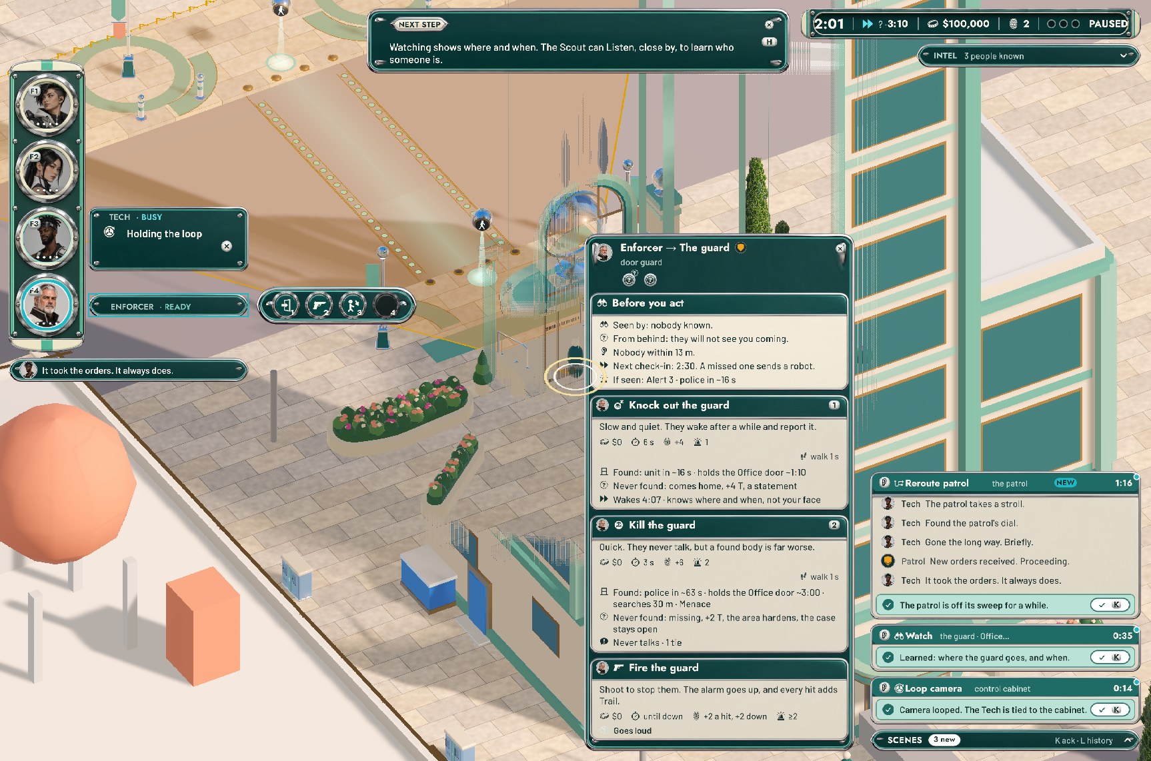Click the 2:01 mission clock
Image resolution: width=1151 pixels, height=761 pixels.
(x=829, y=24)
